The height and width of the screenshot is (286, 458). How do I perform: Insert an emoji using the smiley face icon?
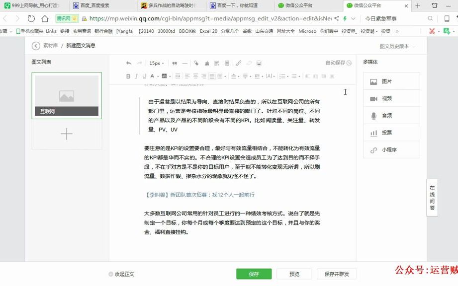point(259,63)
